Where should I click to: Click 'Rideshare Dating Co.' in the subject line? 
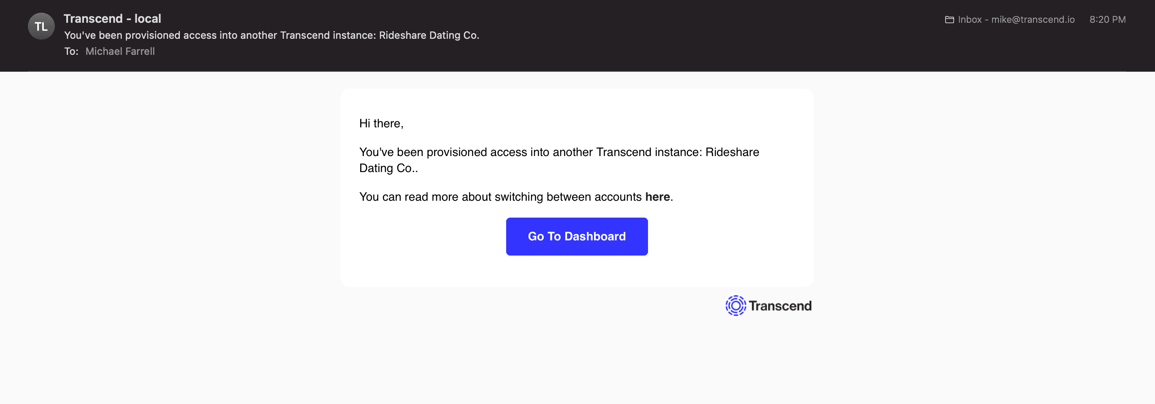428,35
